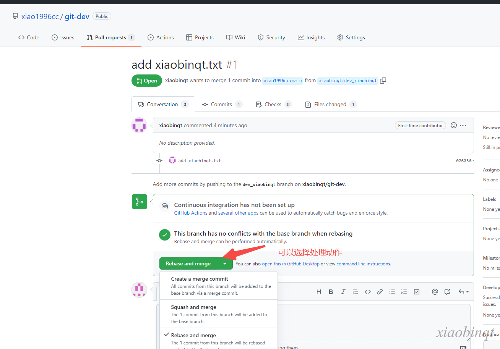Open the Projects tab

[x=200, y=37]
